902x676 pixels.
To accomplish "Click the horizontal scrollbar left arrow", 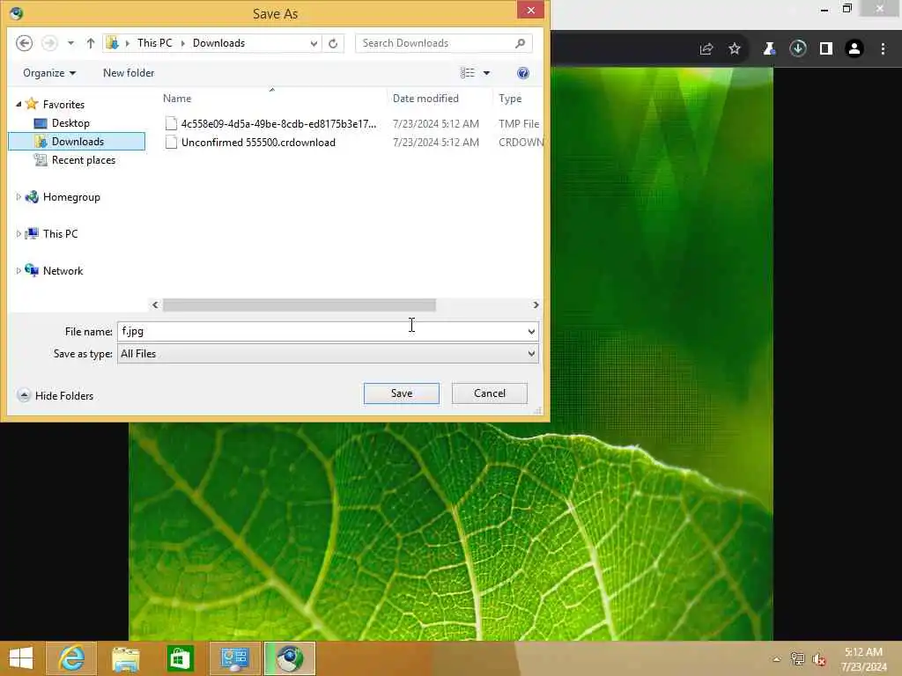I will [x=155, y=305].
